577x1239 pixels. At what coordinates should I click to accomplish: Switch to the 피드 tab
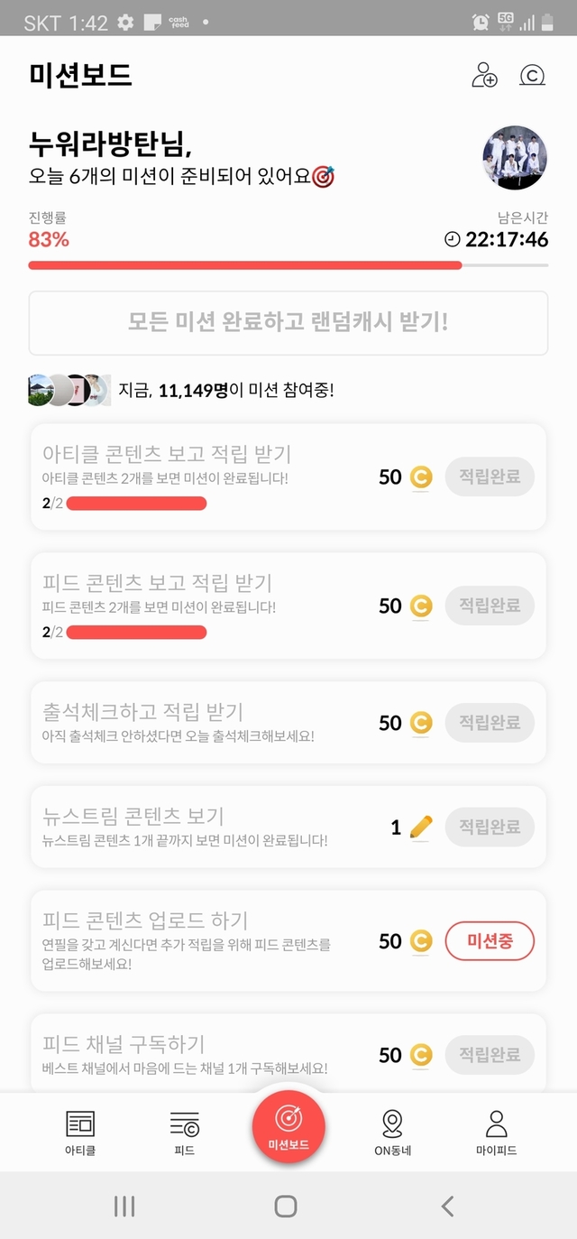tap(184, 1133)
